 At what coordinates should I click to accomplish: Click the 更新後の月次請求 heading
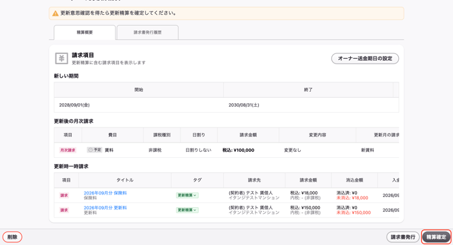coord(74,121)
